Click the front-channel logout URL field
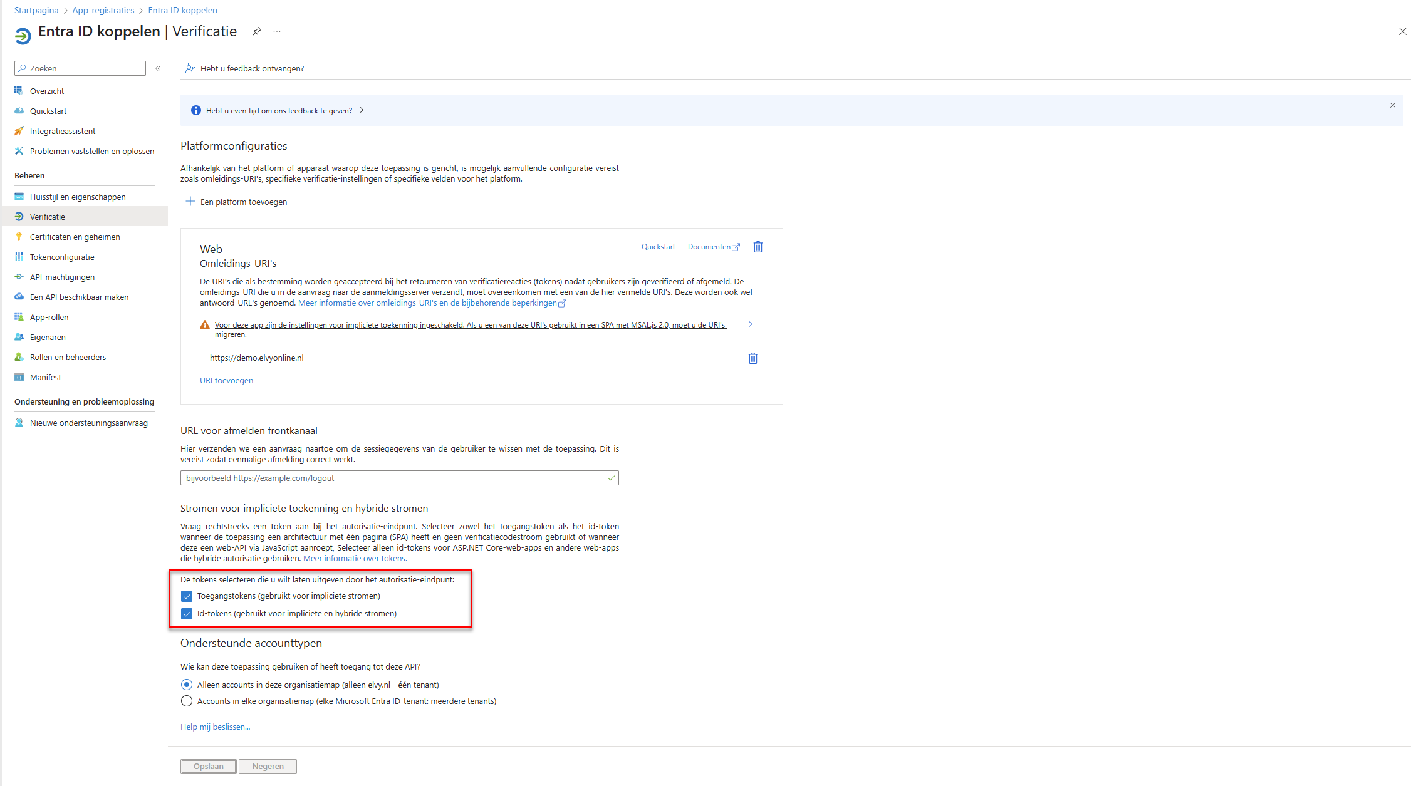The width and height of the screenshot is (1411, 786). [395, 478]
